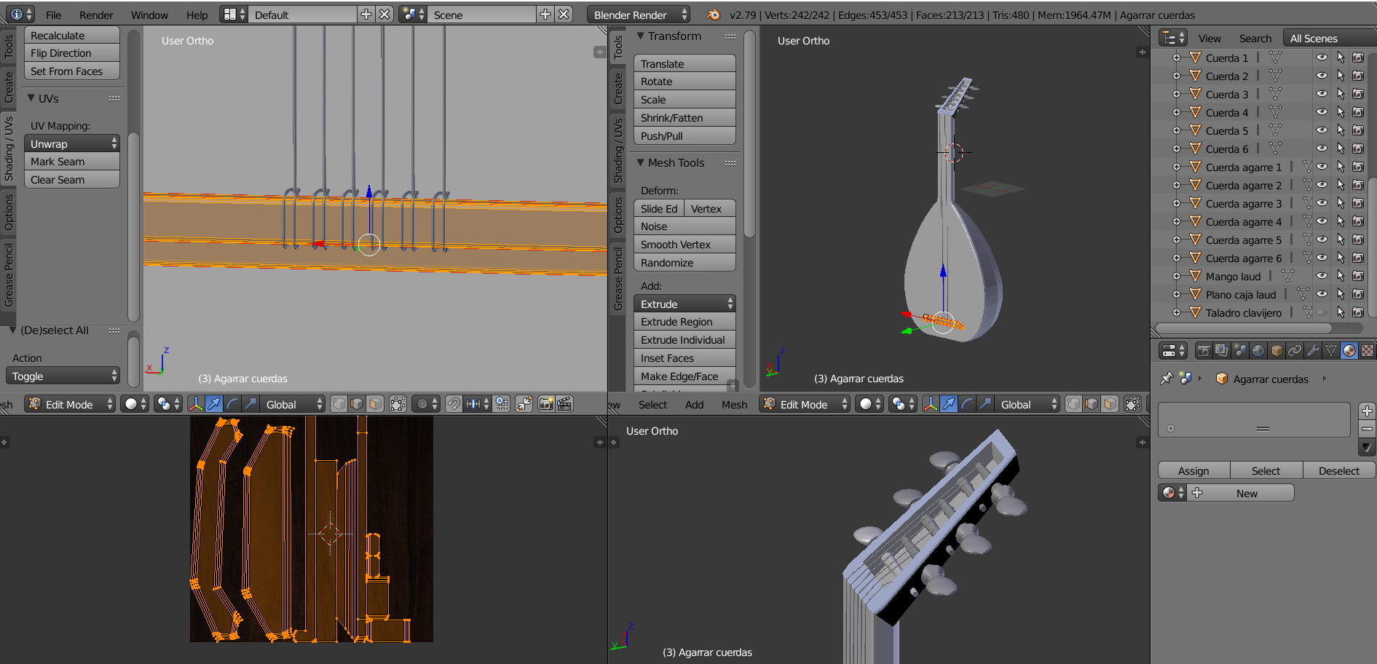Open the Material properties tab (sphere icon)
The width and height of the screenshot is (1377, 664).
click(1349, 351)
